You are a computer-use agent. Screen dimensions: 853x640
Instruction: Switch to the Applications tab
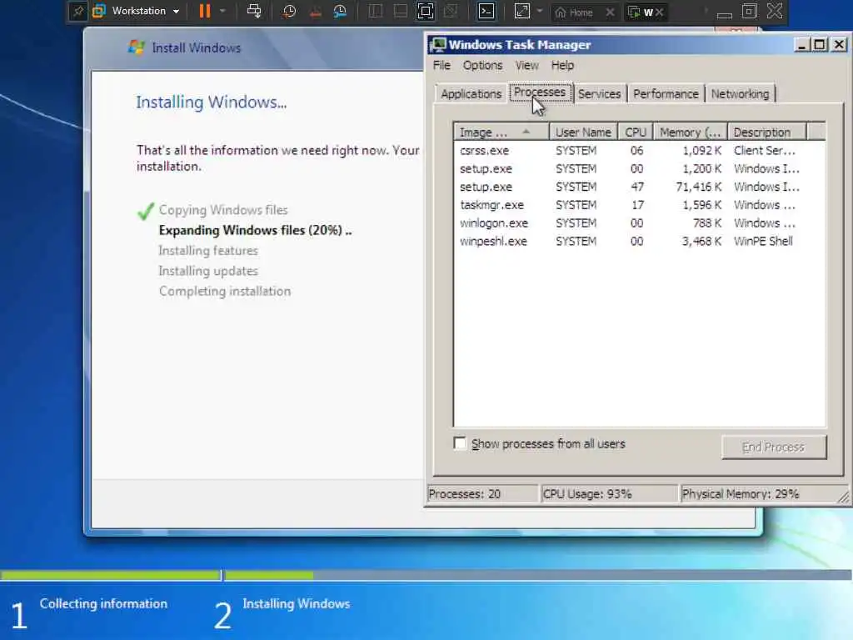pyautogui.click(x=471, y=93)
